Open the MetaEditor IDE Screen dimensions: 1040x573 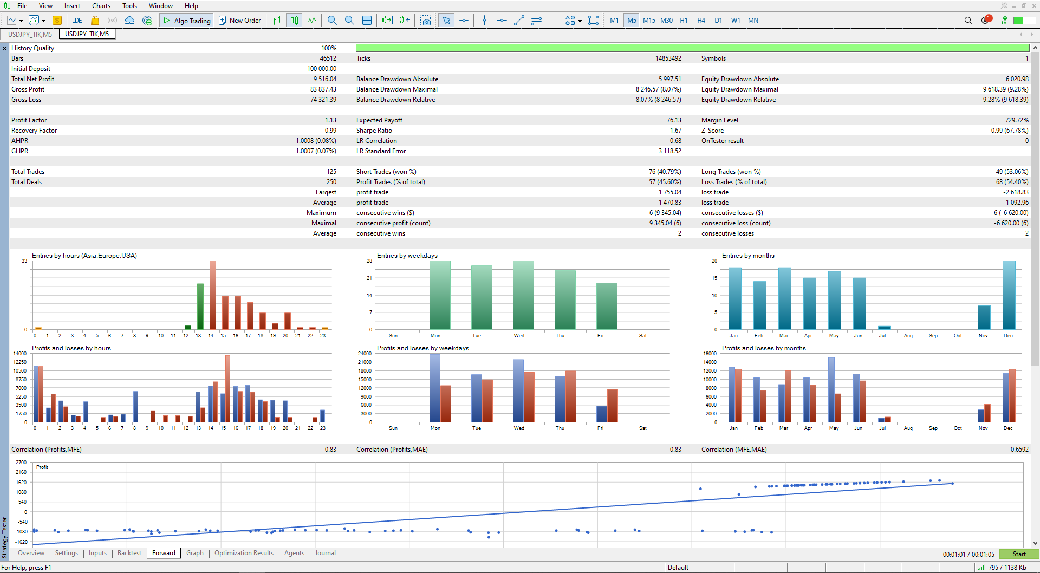point(77,21)
